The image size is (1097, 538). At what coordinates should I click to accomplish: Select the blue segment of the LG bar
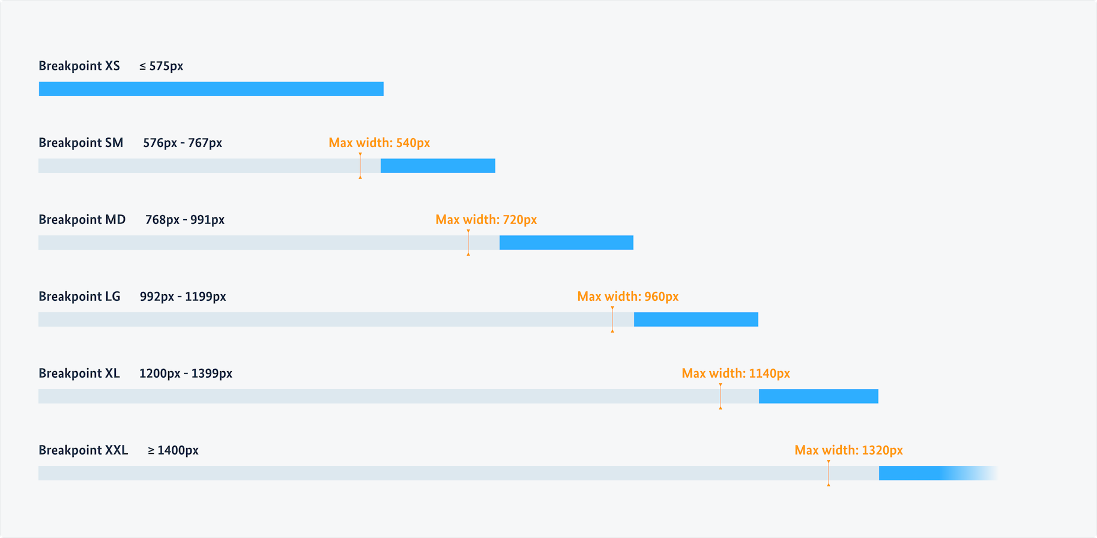(696, 319)
